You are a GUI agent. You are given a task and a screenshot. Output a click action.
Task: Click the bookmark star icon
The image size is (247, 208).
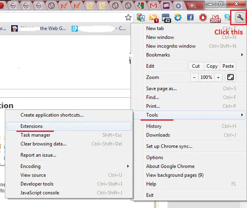coord(128,17)
